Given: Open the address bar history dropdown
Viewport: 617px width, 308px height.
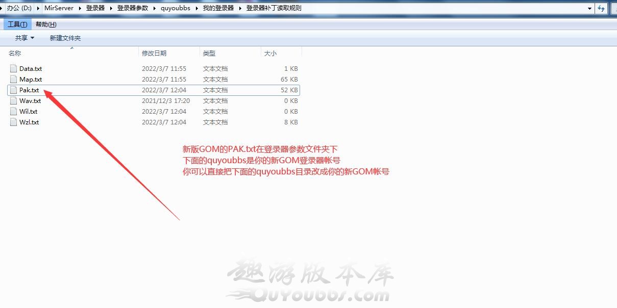Looking at the screenshot, I should (x=590, y=8).
